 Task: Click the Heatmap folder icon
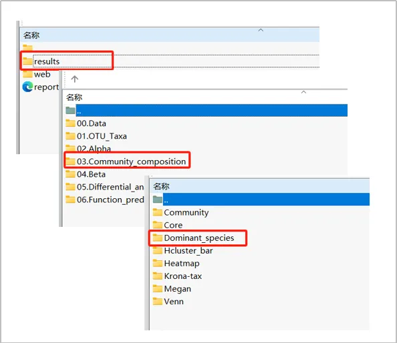pos(158,263)
